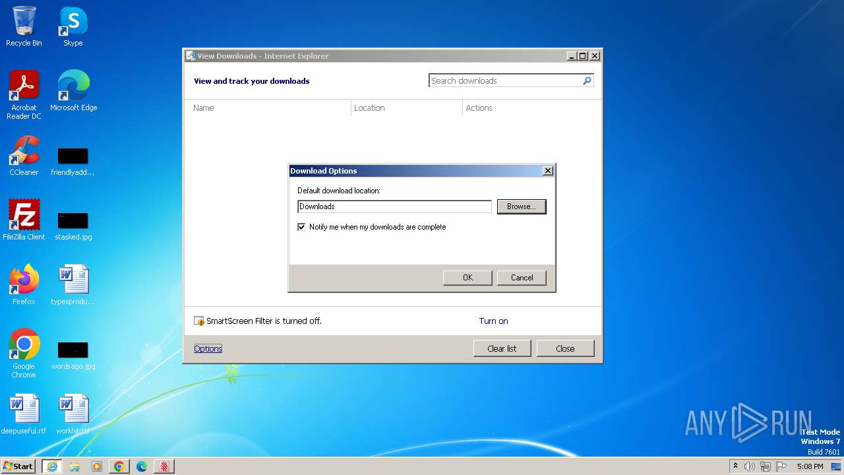Image resolution: width=844 pixels, height=475 pixels.
Task: Click the Search downloads field
Action: coord(505,80)
